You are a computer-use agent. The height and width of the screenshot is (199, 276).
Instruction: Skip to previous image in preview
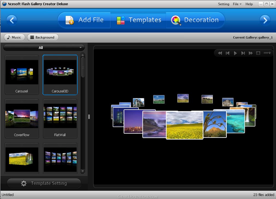point(228,53)
